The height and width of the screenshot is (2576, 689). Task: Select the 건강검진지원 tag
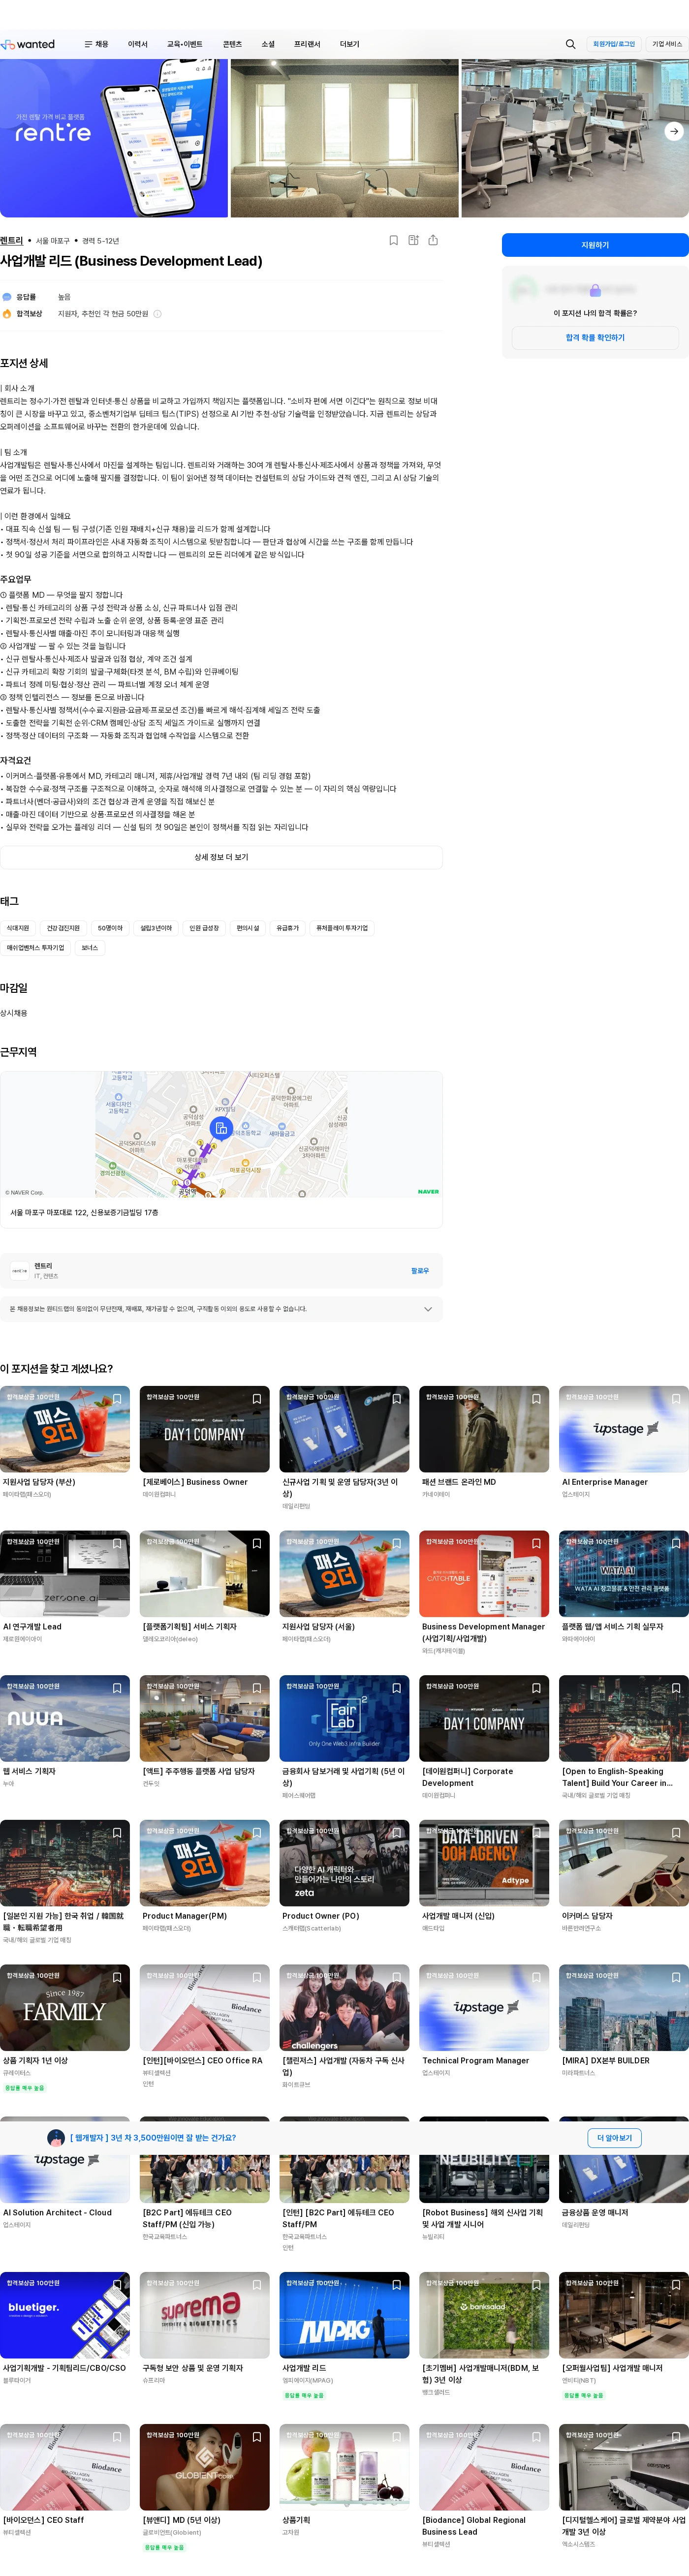63,928
